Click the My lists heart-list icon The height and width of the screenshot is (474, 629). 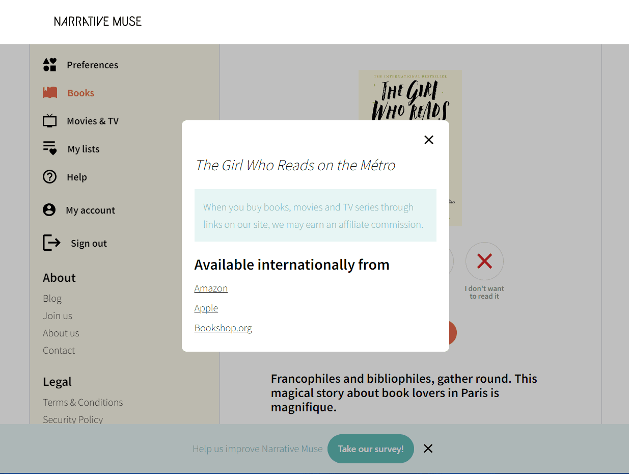point(50,148)
